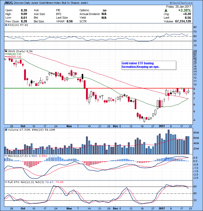Viewport: 203px width, 211px height.
Task: Click the SCTR label
Action: tap(83, 21)
